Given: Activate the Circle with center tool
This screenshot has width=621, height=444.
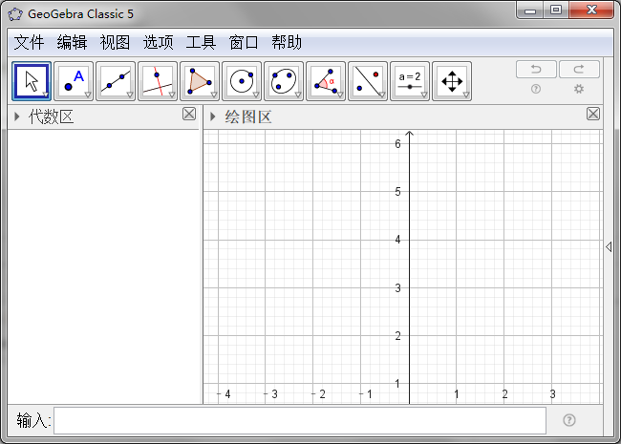Looking at the screenshot, I should pos(242,81).
